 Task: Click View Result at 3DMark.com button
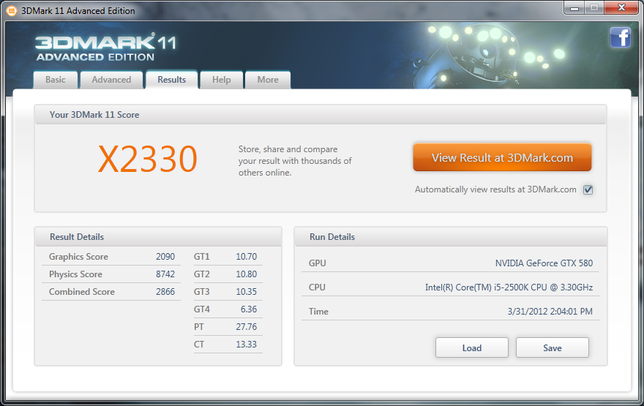tap(502, 157)
